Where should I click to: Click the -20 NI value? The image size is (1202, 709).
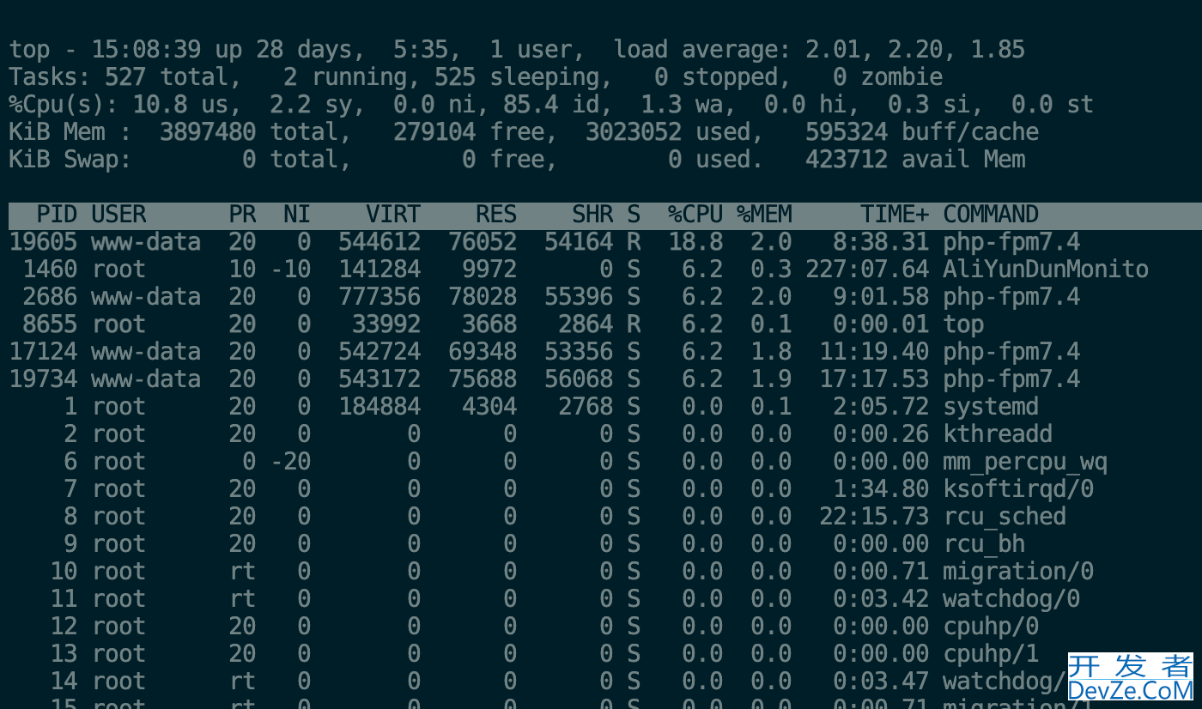pos(290,462)
